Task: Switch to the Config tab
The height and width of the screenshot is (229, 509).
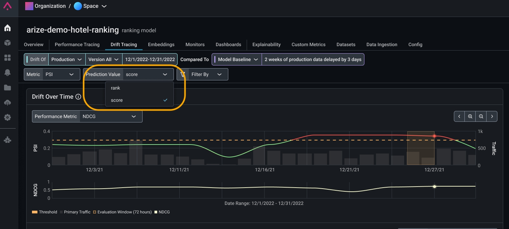Action: pos(415,44)
